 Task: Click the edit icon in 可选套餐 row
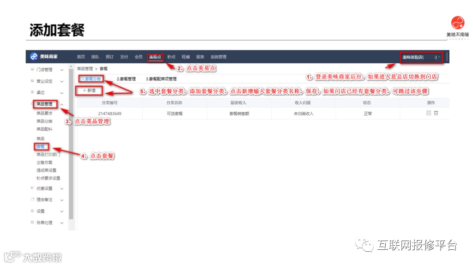coord(429,113)
